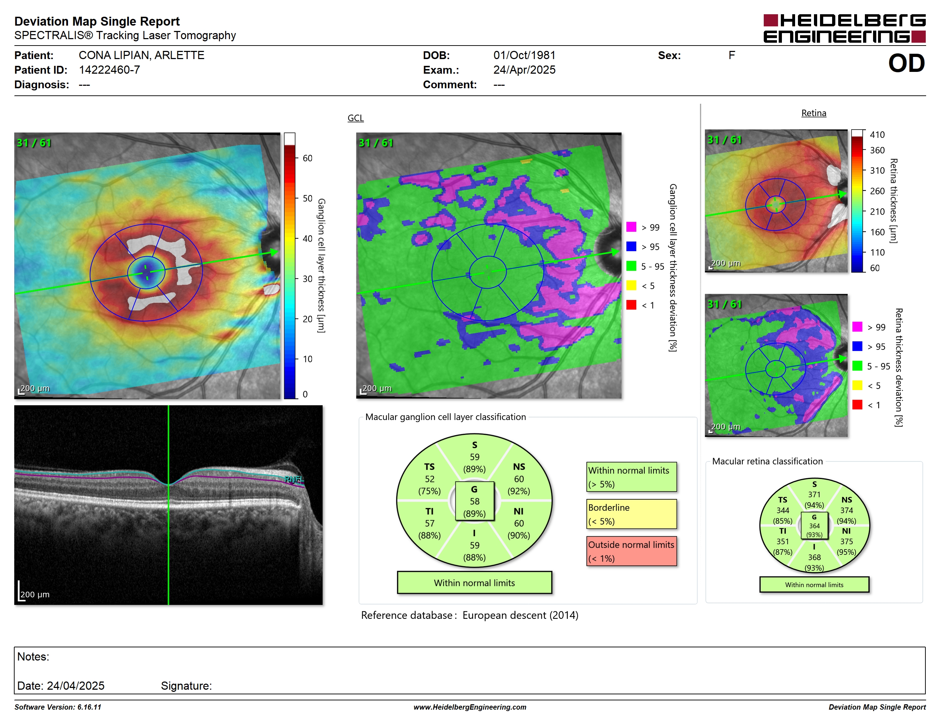The width and height of the screenshot is (940, 726).
Task: Click the Retina sector S 371 (94%)
Action: pyautogui.click(x=814, y=495)
